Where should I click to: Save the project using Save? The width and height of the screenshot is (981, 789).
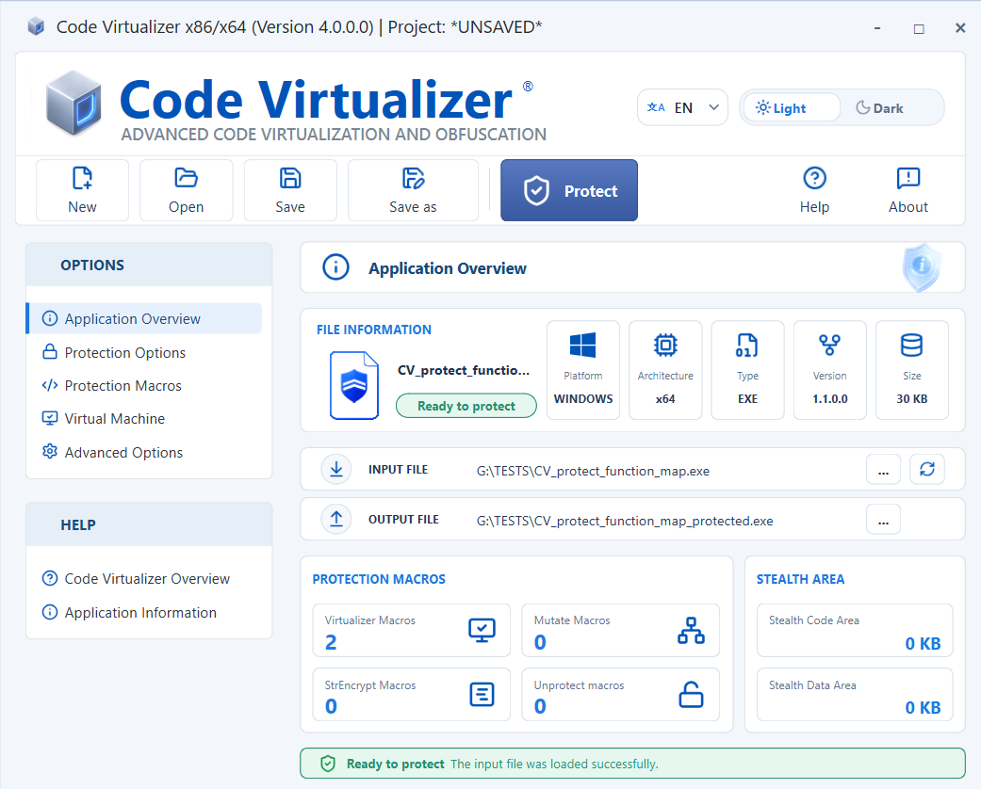[x=290, y=190]
